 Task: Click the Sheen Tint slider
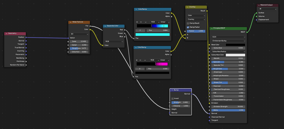(228, 83)
